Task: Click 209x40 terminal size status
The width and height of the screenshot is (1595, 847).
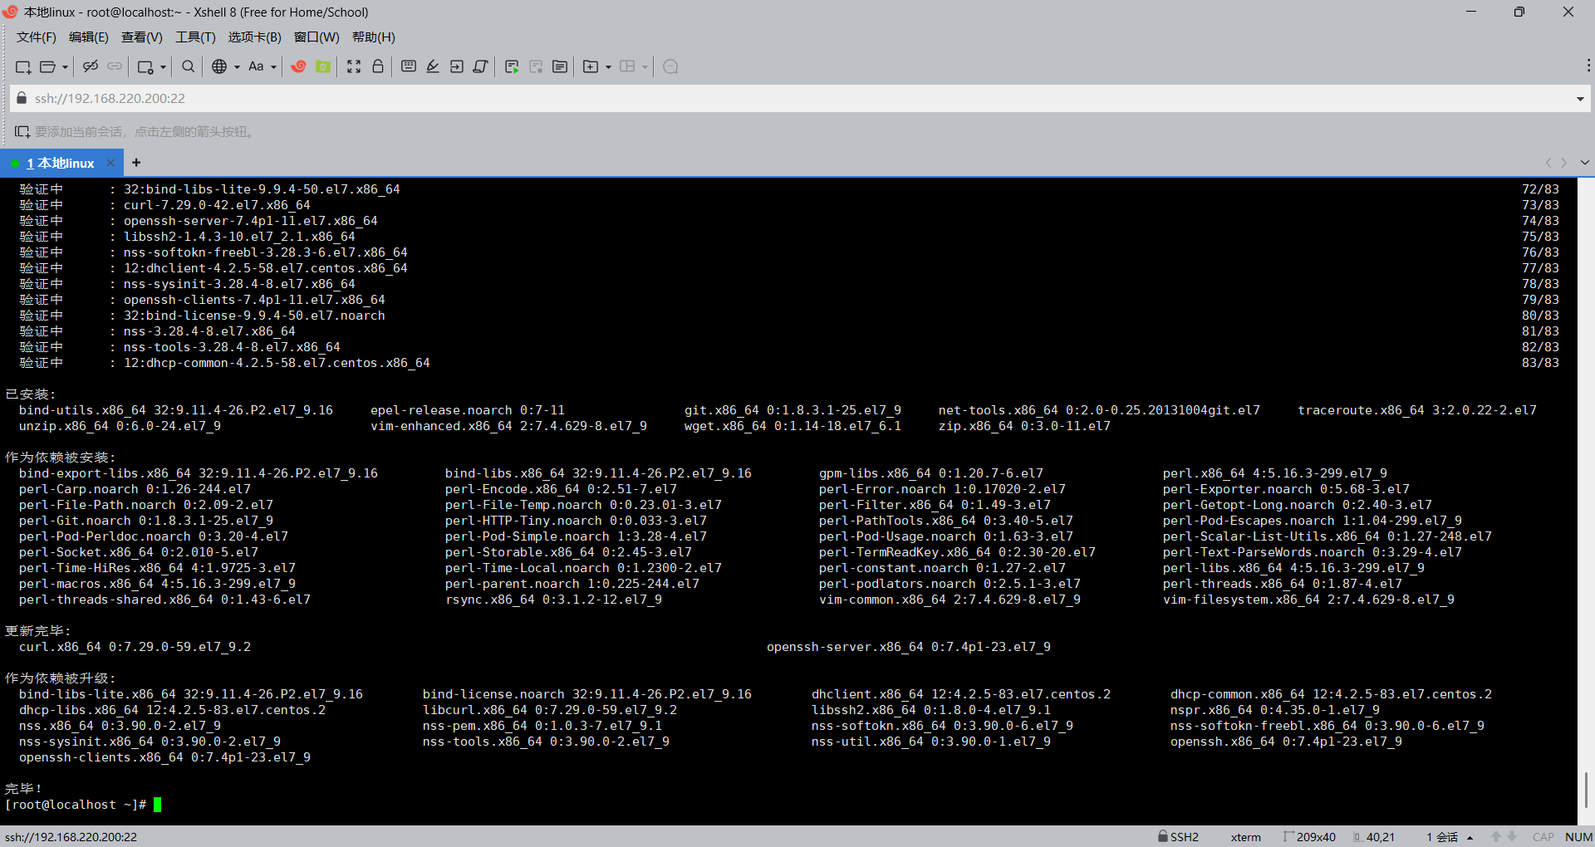Action: (1310, 837)
